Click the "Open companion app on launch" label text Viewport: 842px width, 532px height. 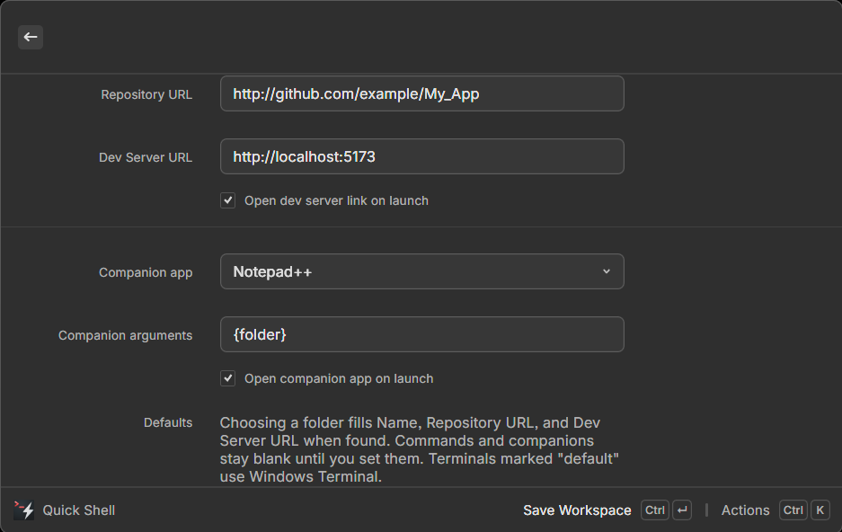click(x=339, y=378)
